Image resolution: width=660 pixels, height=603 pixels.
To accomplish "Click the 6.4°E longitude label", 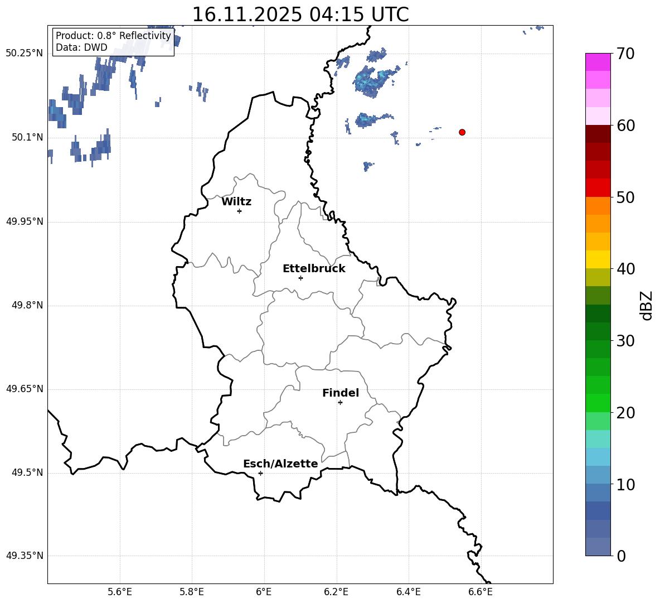I will coord(408,592).
